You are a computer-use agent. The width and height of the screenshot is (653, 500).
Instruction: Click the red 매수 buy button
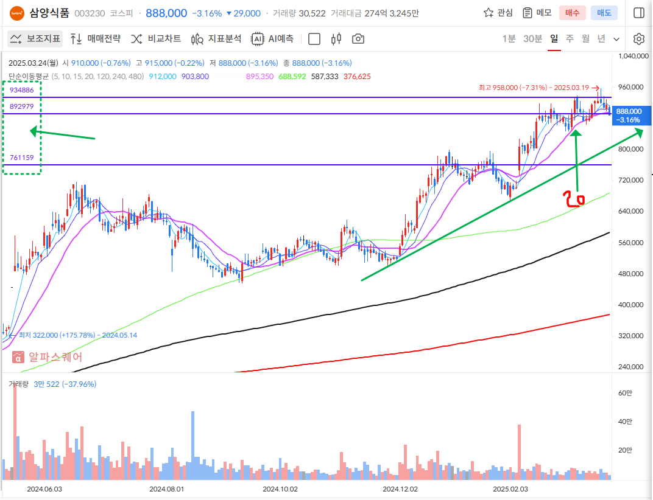(x=572, y=13)
